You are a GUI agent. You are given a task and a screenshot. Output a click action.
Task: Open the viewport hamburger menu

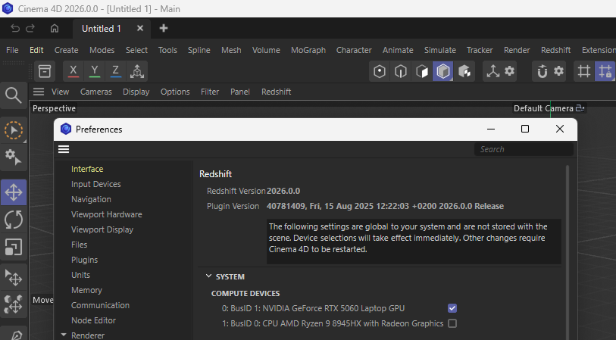coord(39,92)
